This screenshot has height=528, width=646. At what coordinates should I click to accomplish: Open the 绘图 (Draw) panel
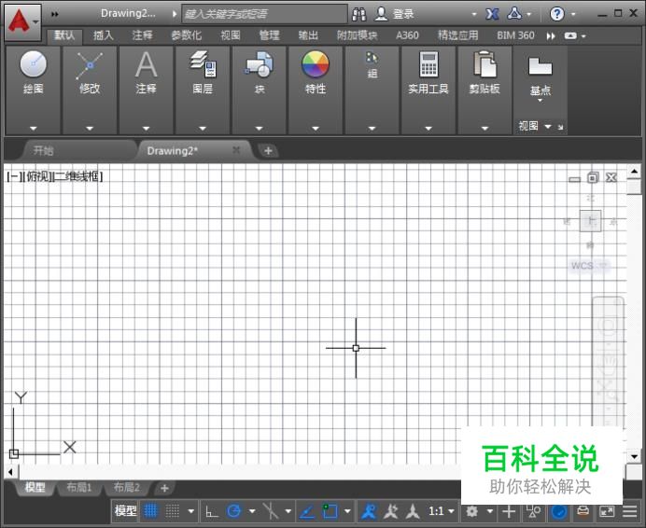coord(33,74)
